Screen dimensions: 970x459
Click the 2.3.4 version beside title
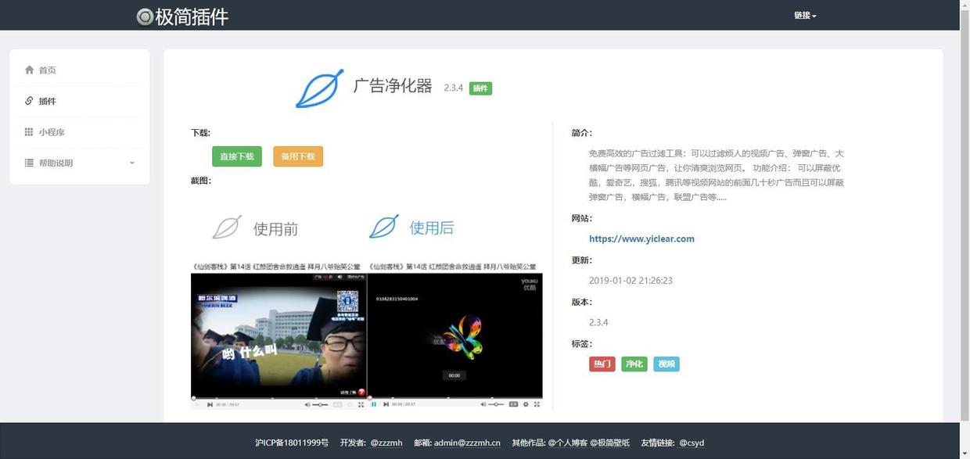[454, 88]
